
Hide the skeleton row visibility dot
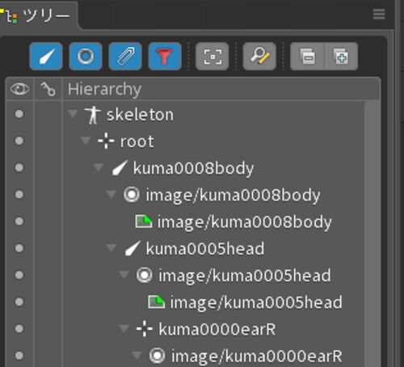tap(19, 114)
